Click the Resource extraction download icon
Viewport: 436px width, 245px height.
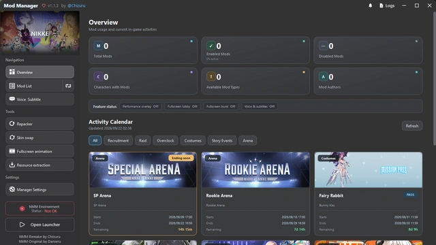tap(12, 165)
